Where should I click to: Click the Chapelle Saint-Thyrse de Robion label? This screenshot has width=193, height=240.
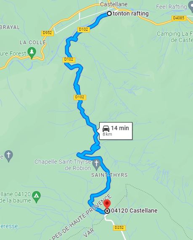coord(63,165)
